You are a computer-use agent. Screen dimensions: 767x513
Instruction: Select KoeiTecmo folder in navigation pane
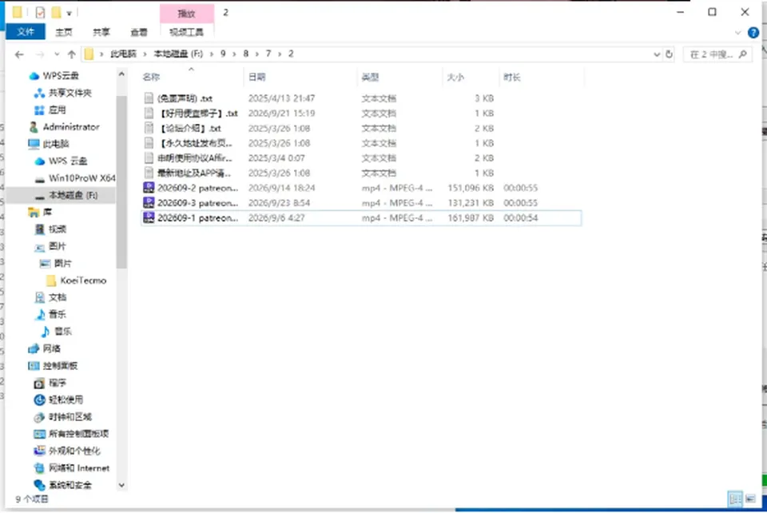(x=83, y=280)
